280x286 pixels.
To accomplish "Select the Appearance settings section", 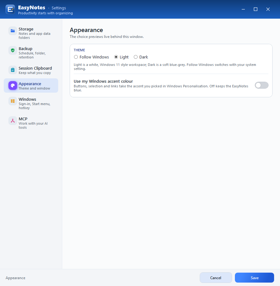I will 31,85.
